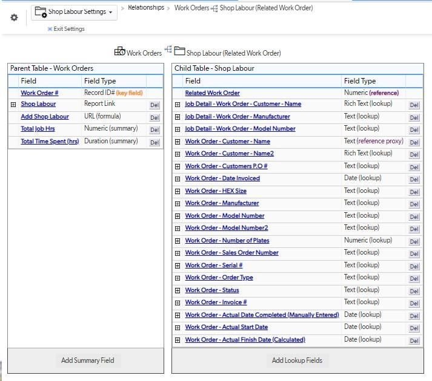The height and width of the screenshot is (381, 432).
Task: Delete Work Order - Customers P.O # field
Action: click(414, 168)
